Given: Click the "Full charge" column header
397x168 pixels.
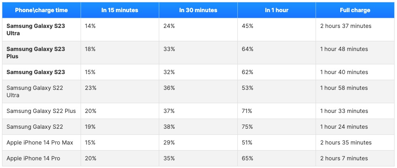Looking at the screenshot, I should (355, 10).
